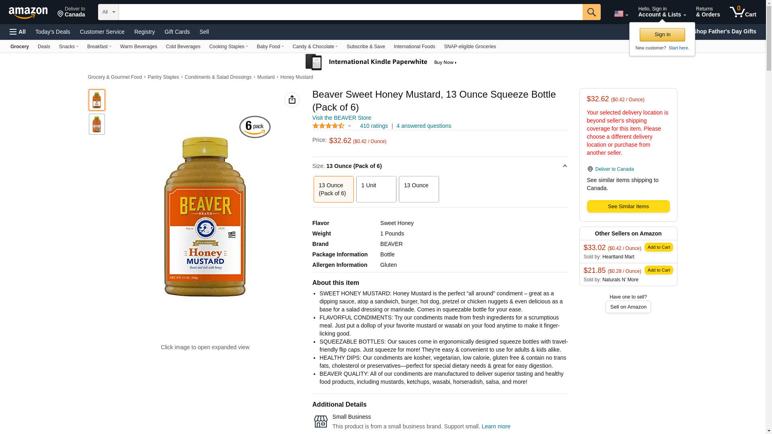Image resolution: width=772 pixels, height=434 pixels.
Task: Click the US flag language selector
Action: tap(621, 14)
